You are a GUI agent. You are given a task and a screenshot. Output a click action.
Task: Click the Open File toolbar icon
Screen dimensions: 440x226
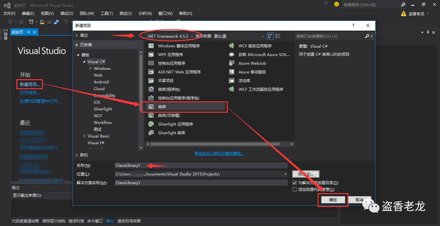42,22
